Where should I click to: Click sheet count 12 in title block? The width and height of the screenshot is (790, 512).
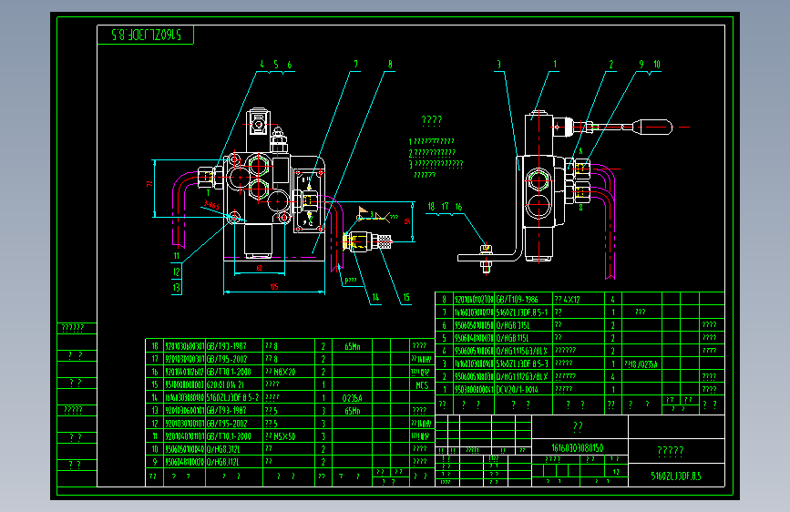[616, 472]
